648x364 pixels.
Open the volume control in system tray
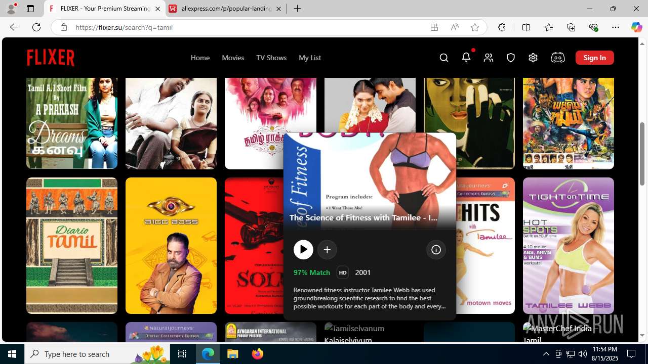click(583, 354)
